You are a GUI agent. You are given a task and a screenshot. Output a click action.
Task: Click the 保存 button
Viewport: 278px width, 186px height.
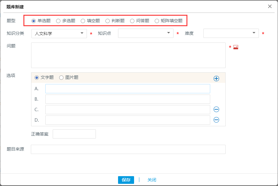[126, 180]
